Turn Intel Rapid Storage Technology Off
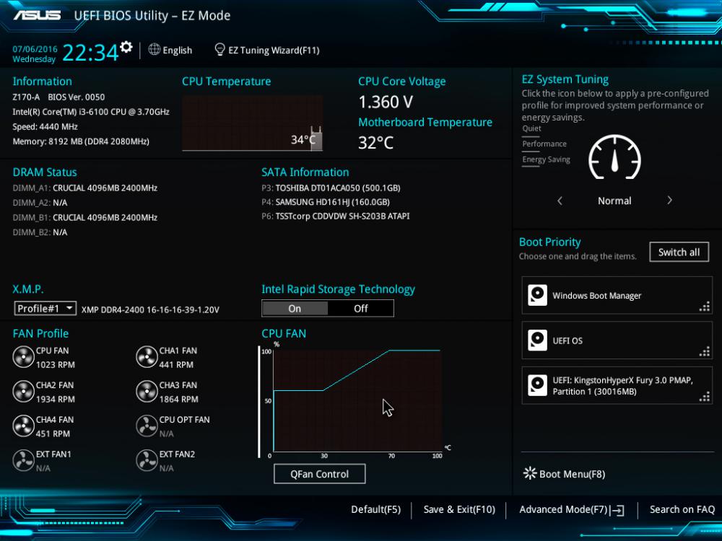Screen dimensions: 722x541 [x=360, y=308]
